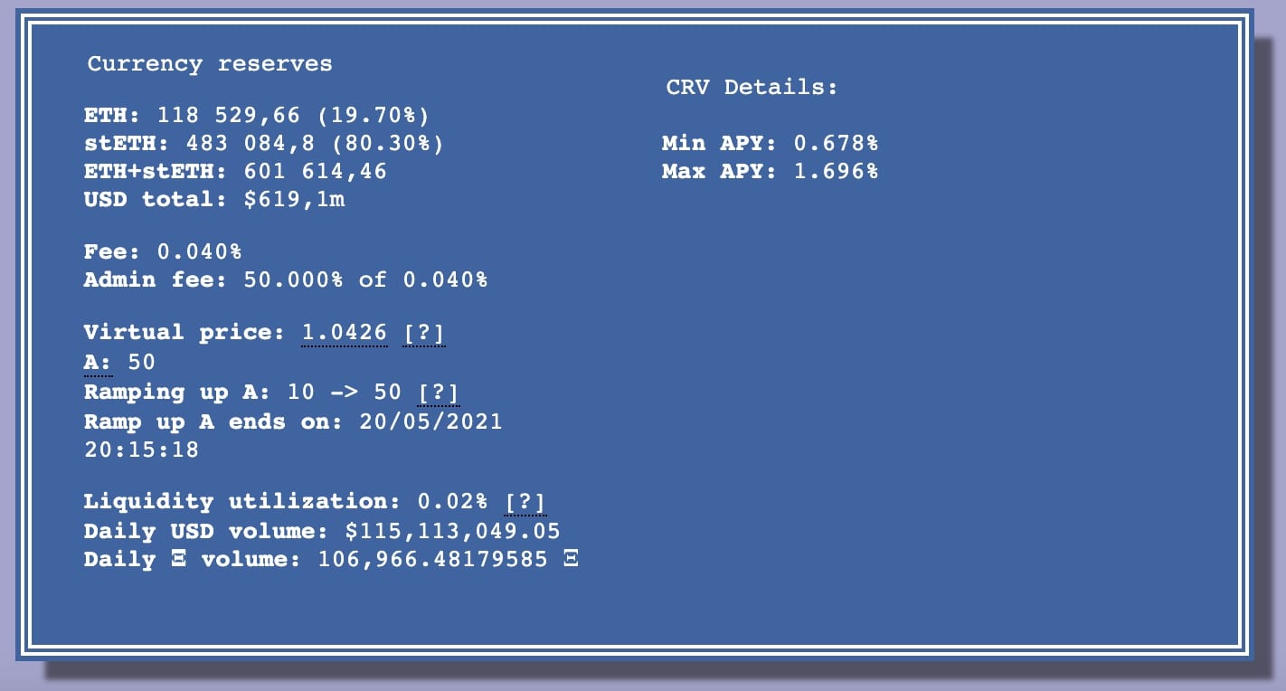Click the CRV Details heading
Viewport: 1286px width, 691px height.
tap(752, 88)
